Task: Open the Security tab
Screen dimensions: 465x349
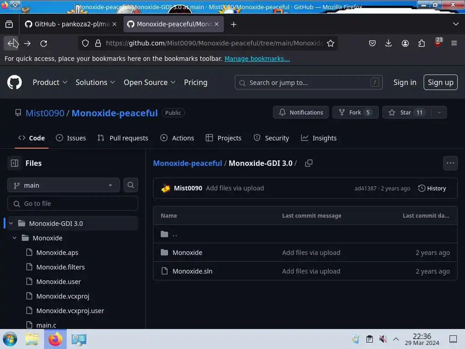Action: pyautogui.click(x=272, y=138)
